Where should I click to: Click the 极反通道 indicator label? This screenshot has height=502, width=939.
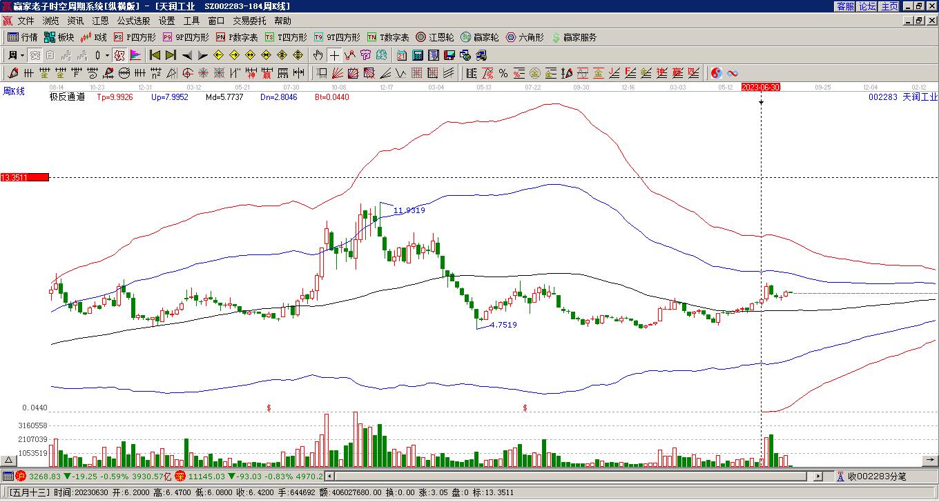pyautogui.click(x=68, y=97)
